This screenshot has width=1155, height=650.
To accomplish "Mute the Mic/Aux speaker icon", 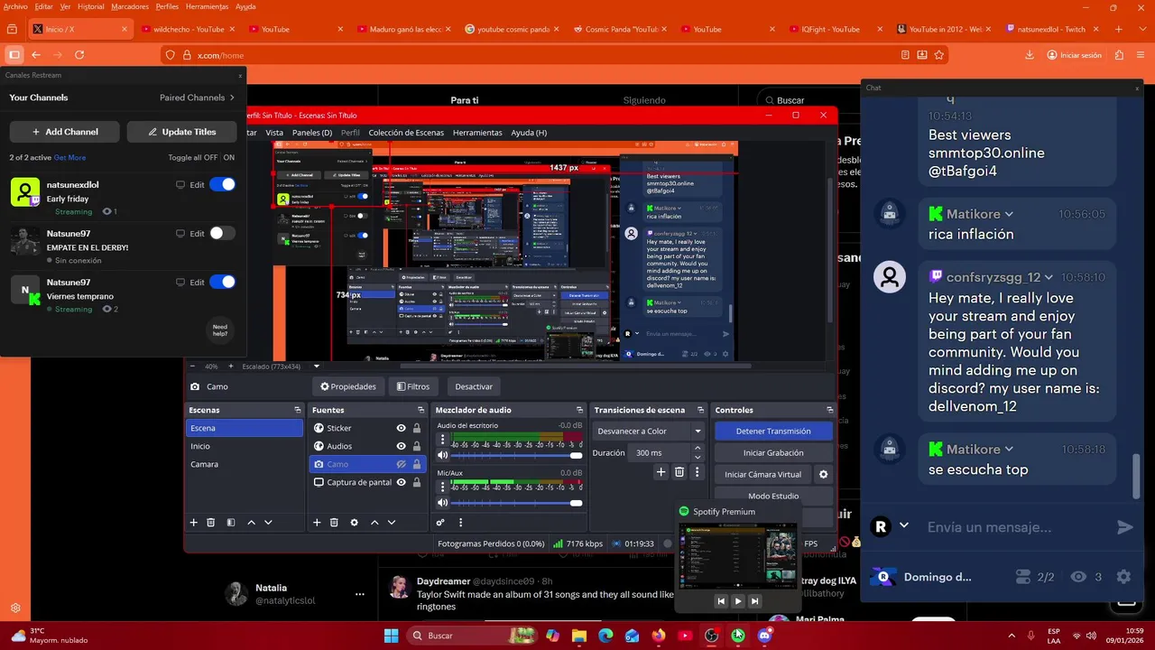I will 442,503.
